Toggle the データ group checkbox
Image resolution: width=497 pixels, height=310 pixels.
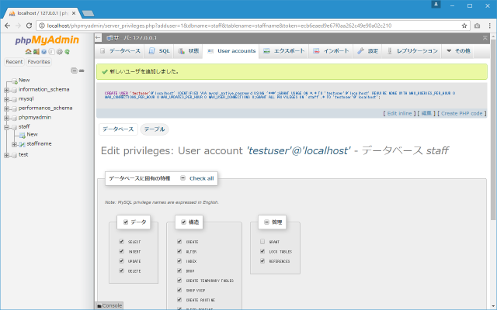tap(126, 222)
